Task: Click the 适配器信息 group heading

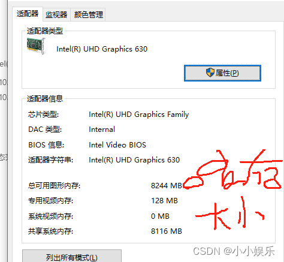Action: coord(45,99)
